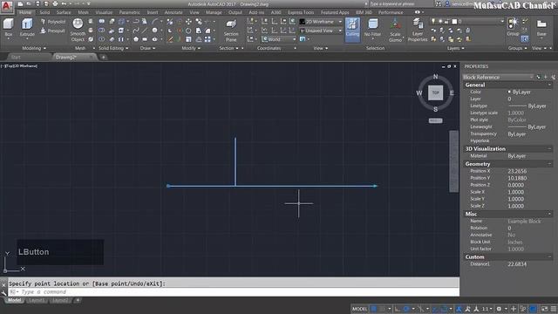The image size is (558, 314).
Task: Open the Insert ribbon tab
Action: click(153, 12)
